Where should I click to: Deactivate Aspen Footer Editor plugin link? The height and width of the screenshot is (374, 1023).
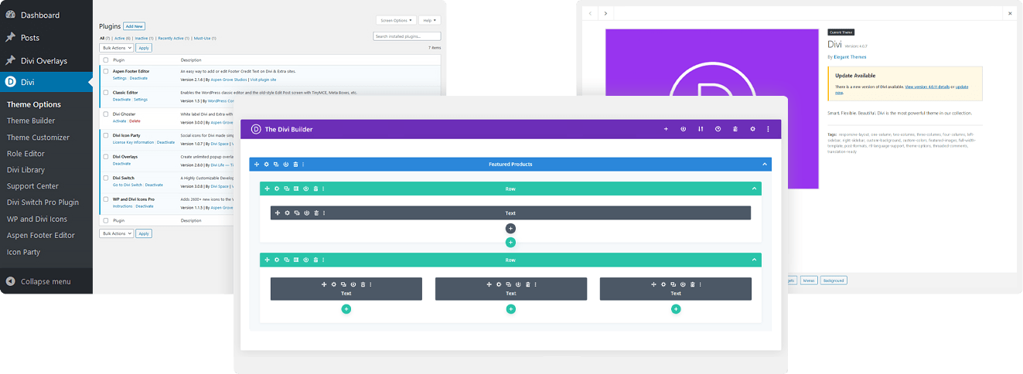(x=138, y=78)
